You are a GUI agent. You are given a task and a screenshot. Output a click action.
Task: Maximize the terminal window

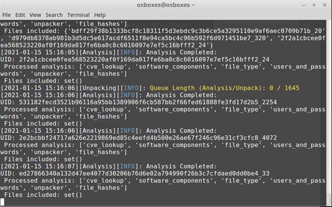click(314, 5)
